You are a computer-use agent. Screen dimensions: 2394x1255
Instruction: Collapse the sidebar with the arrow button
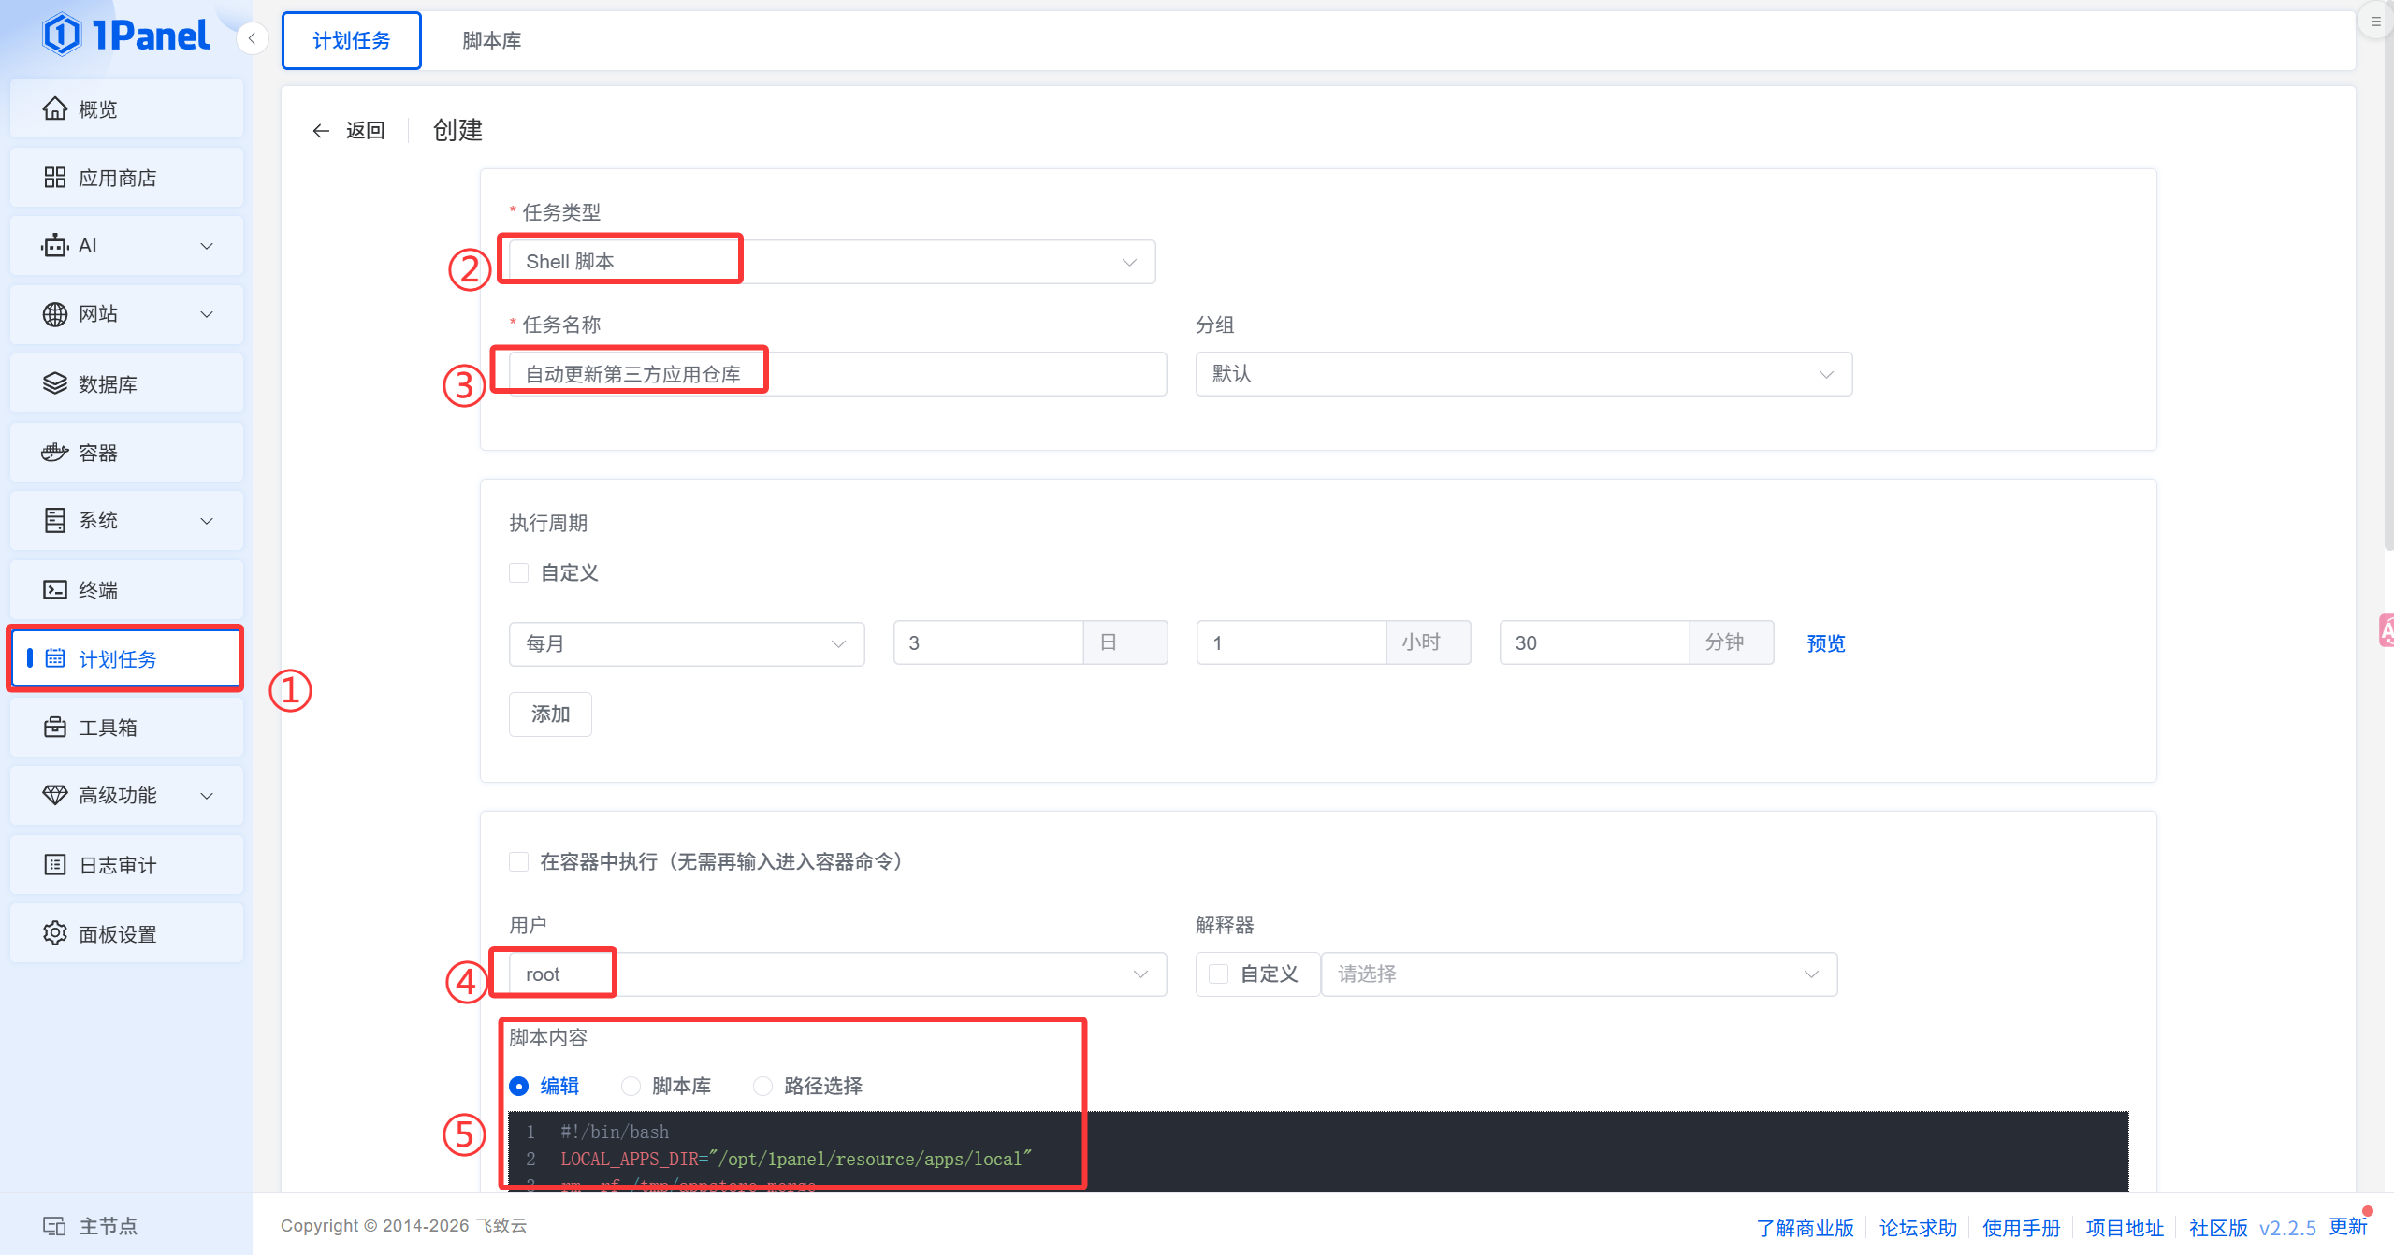click(252, 38)
